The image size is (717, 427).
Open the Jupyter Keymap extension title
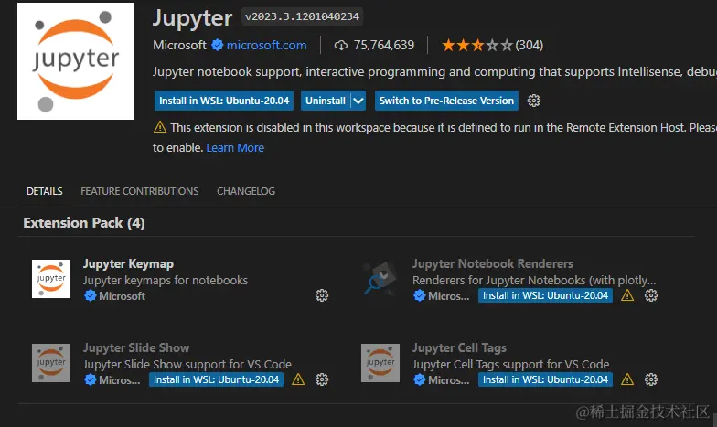coord(128,263)
